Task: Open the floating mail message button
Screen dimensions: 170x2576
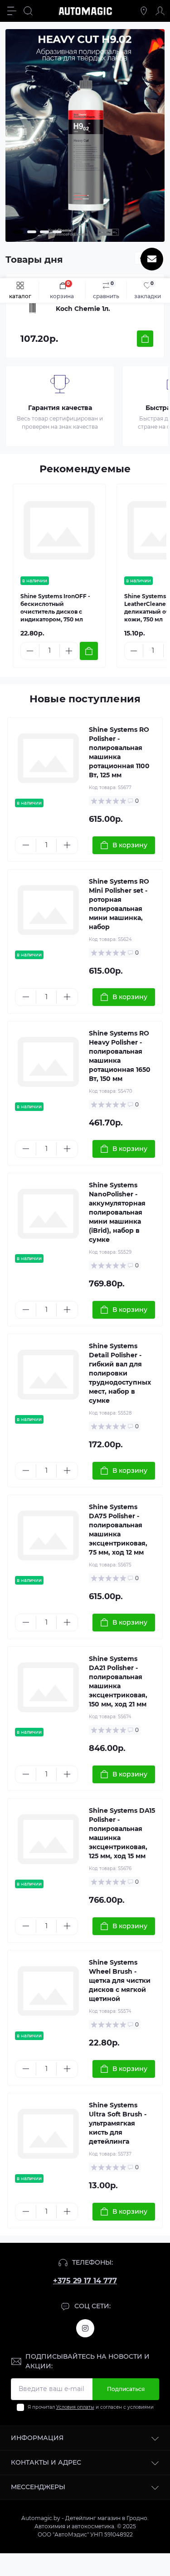Action: coord(151,259)
